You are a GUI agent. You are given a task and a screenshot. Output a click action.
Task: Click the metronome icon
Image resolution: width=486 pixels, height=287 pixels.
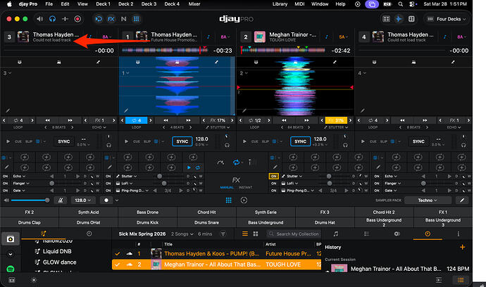[61, 200]
